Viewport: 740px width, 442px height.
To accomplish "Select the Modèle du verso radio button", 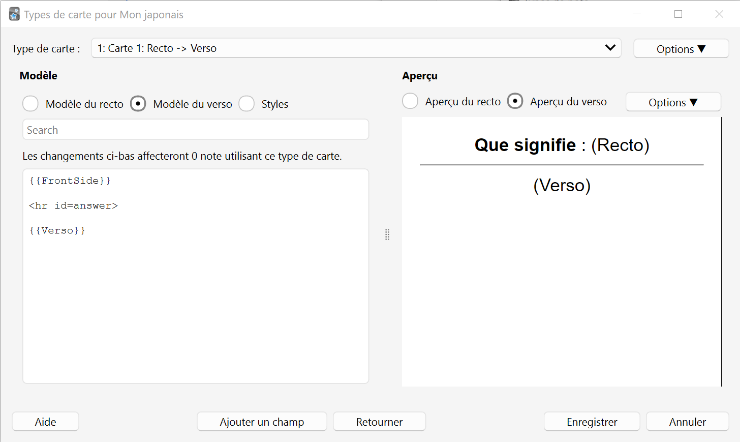I will pyautogui.click(x=138, y=104).
